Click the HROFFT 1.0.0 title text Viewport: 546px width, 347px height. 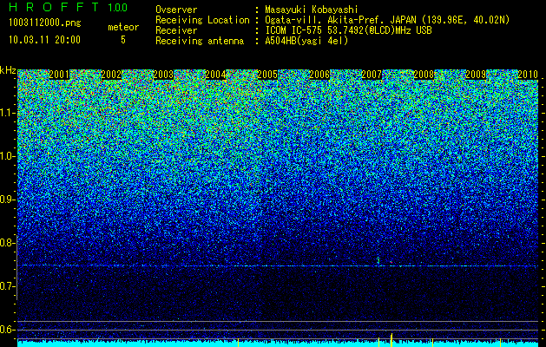(x=69, y=7)
